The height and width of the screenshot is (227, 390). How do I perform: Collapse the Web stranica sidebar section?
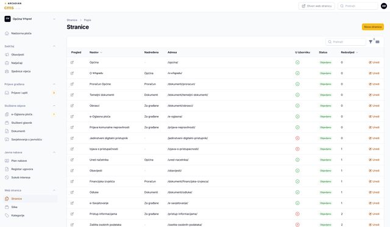[x=54, y=190]
